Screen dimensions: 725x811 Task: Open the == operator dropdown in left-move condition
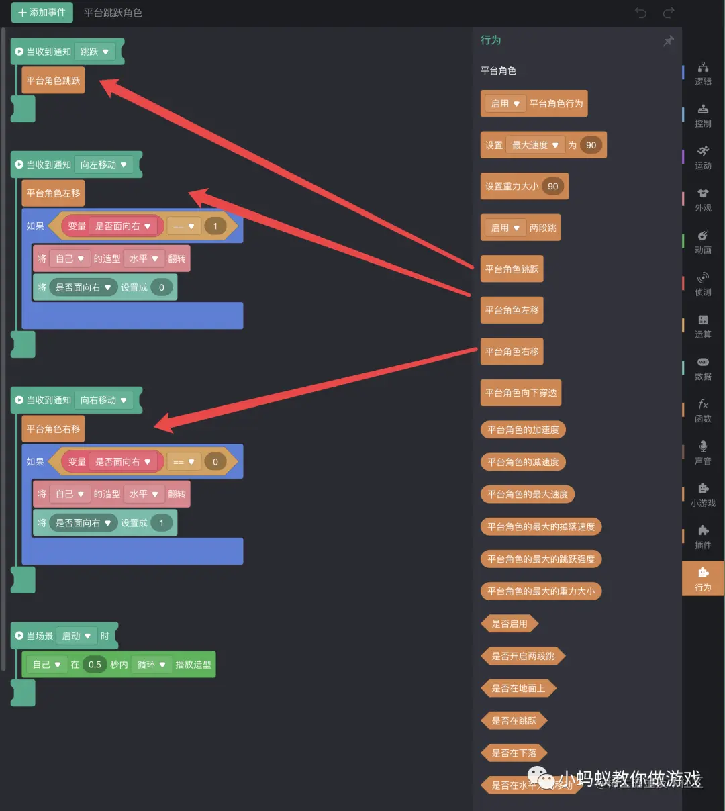[x=183, y=226]
